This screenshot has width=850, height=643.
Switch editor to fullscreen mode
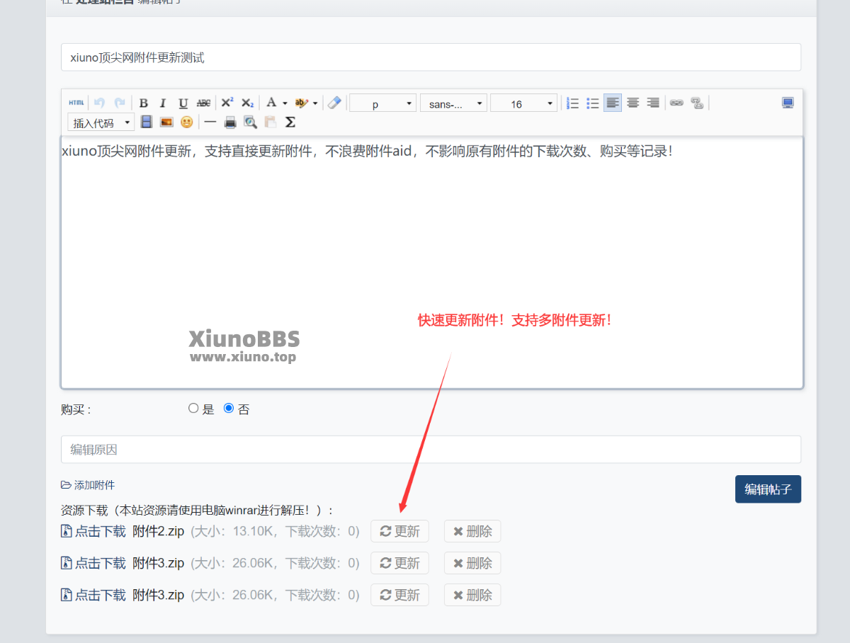(x=788, y=103)
